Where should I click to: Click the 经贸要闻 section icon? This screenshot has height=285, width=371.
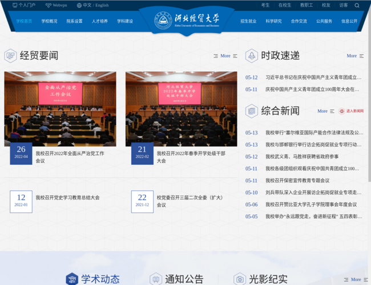[x=10, y=56]
